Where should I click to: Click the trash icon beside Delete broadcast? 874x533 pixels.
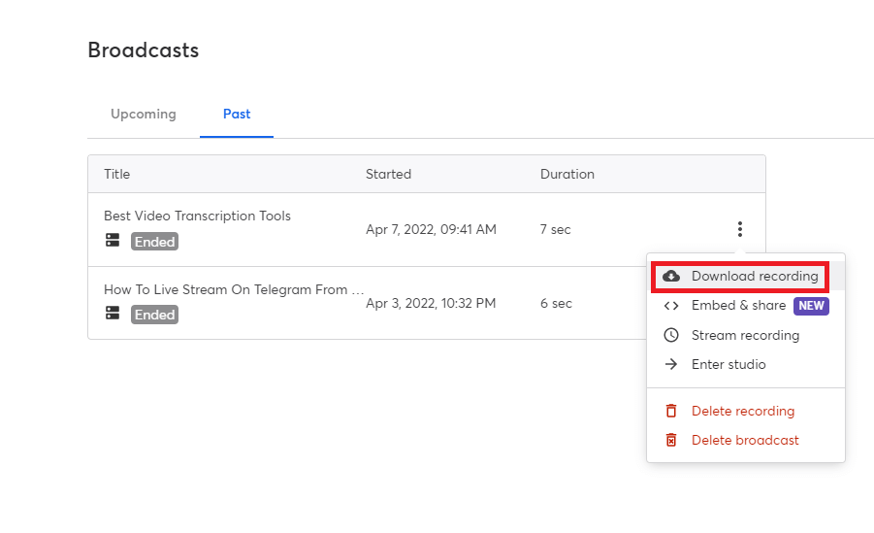pyautogui.click(x=671, y=441)
